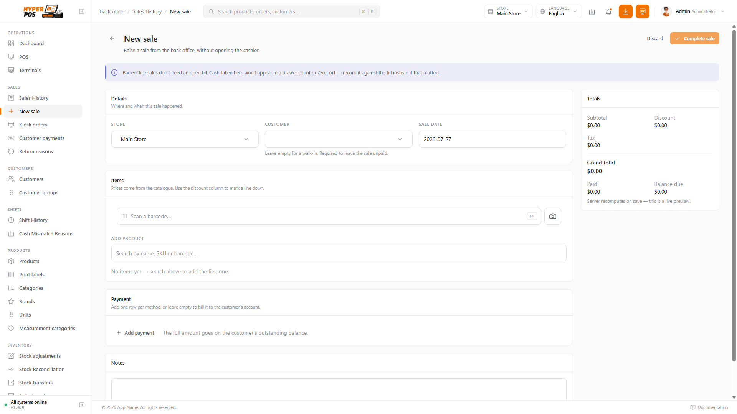Click the Dashboard icon in sidebar

point(11,43)
